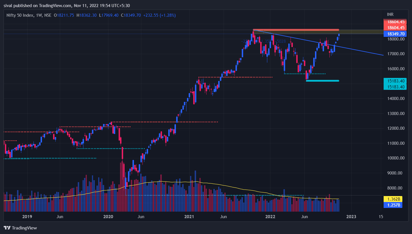Click the 2019 time axis label

(27, 217)
